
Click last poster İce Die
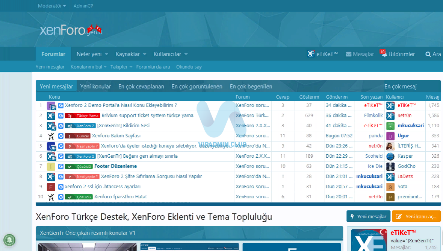375,166
